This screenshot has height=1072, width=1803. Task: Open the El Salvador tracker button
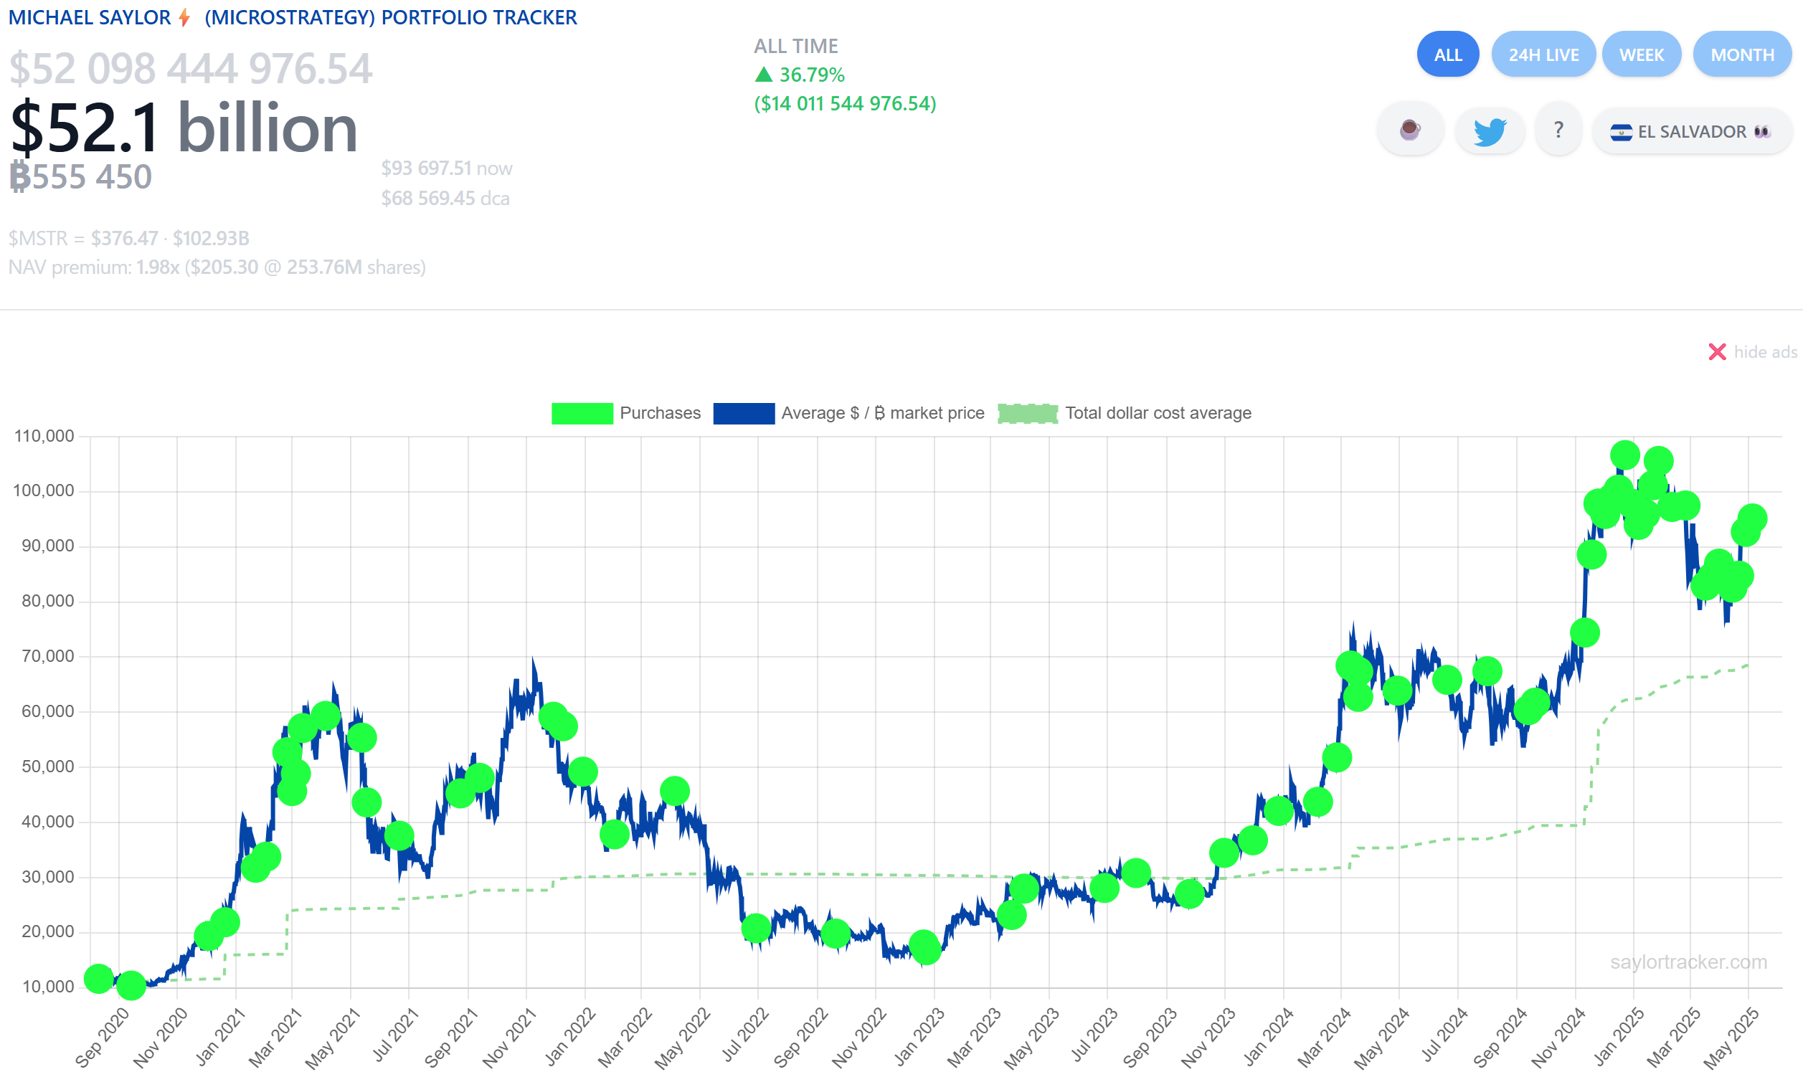[1691, 131]
